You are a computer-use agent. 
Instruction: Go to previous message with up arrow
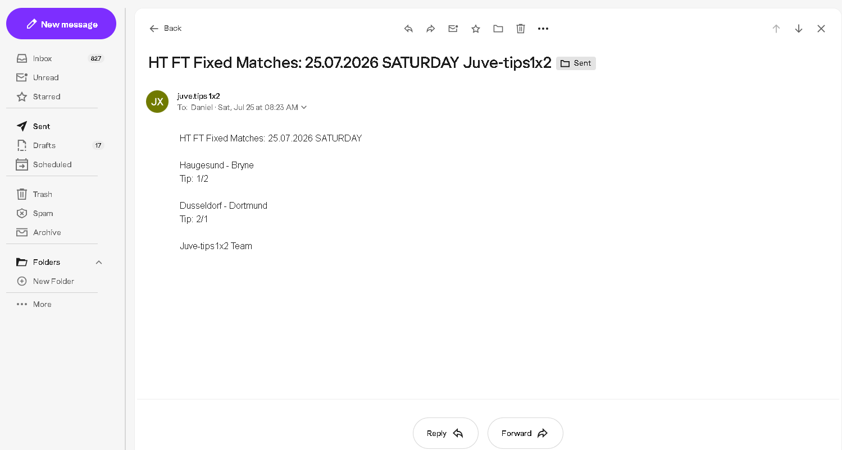(776, 29)
